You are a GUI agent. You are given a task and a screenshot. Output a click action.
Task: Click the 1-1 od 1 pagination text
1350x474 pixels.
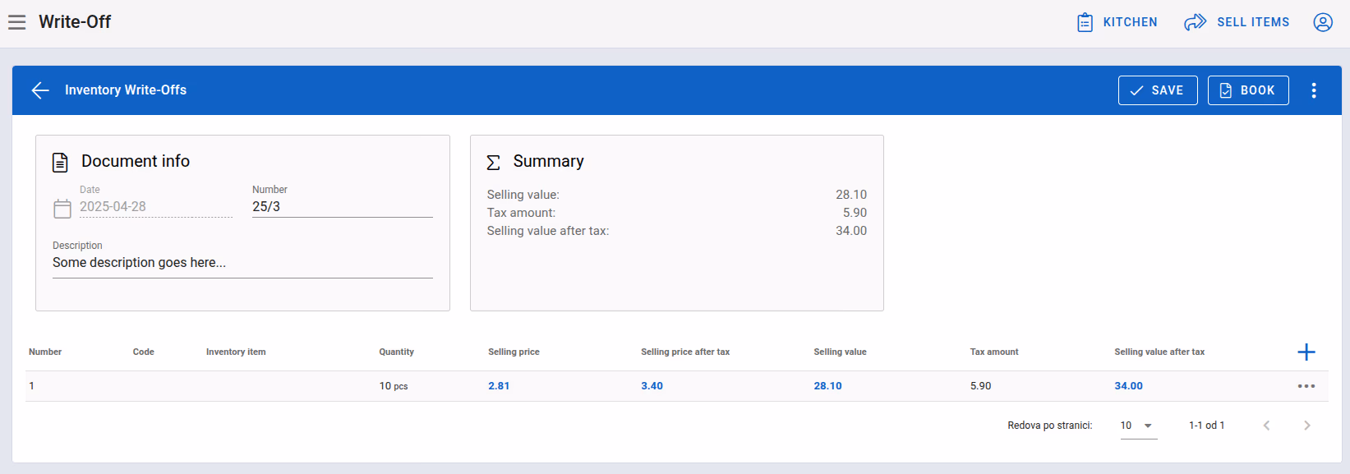(1206, 426)
